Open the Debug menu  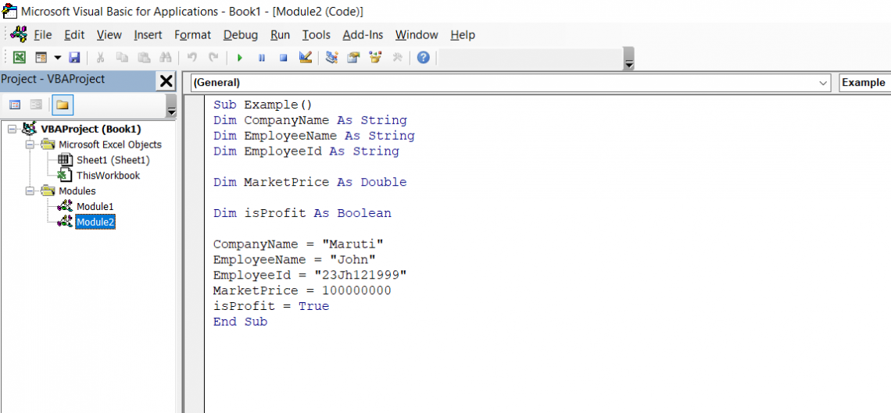pos(240,35)
